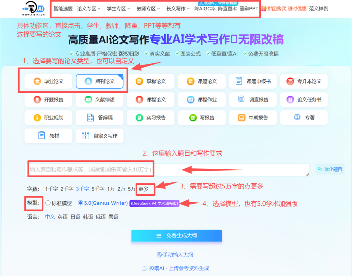Expand the 学生专区 dropdown menu
Viewport: 352px width, 277px height.
pos(119,9)
